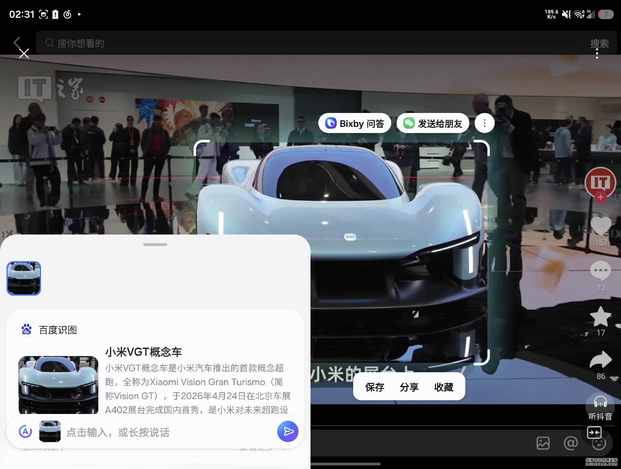Share the video via arrow icon
Viewport: 621px width, 469px height.
coord(601,360)
